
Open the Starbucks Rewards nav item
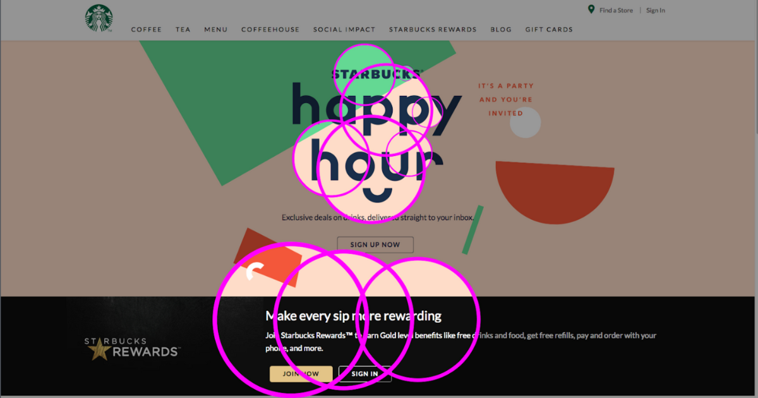(x=433, y=30)
